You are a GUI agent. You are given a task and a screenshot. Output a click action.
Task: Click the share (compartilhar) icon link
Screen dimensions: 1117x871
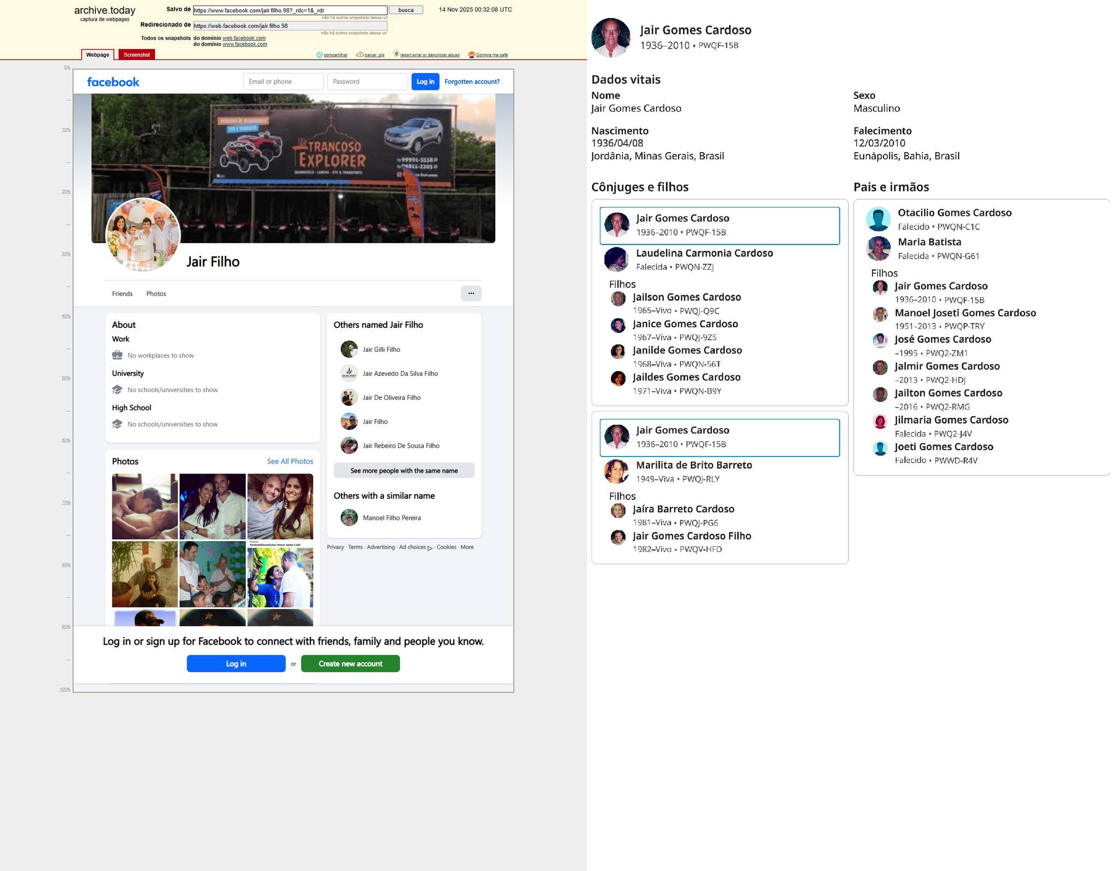(320, 55)
